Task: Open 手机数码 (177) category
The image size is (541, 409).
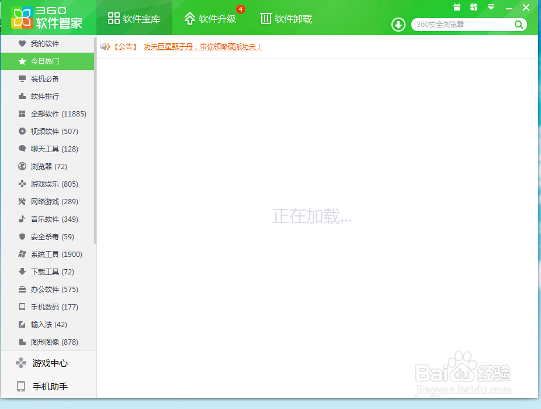Action: click(x=47, y=307)
